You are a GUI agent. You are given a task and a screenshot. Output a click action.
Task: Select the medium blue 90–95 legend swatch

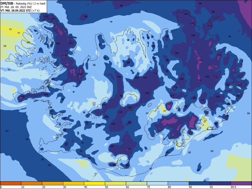point(199,183)
